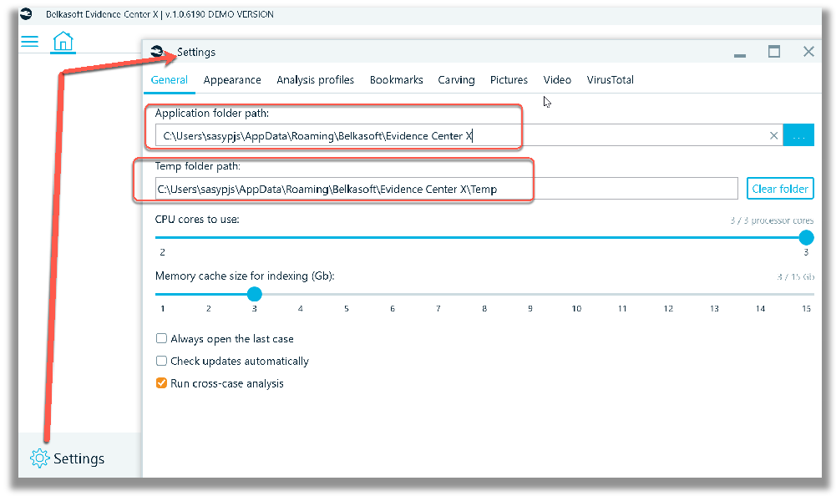This screenshot has width=836, height=496.
Task: Click the Settings gear icon in sidebar
Action: 39,458
